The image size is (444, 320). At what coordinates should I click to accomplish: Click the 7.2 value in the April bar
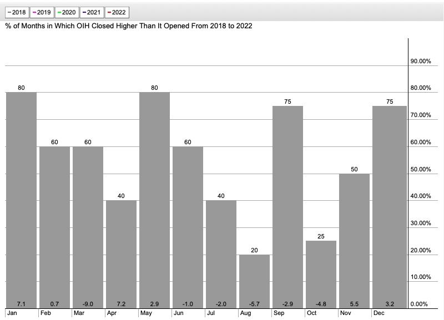(x=121, y=304)
